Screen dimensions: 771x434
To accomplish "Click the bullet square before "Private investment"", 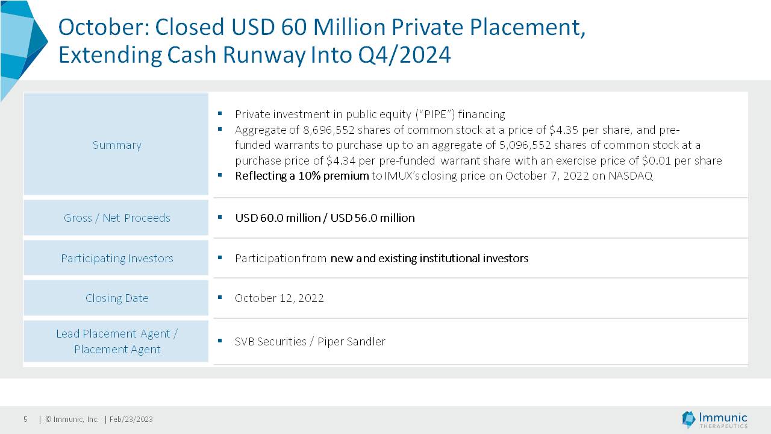I will [x=220, y=113].
